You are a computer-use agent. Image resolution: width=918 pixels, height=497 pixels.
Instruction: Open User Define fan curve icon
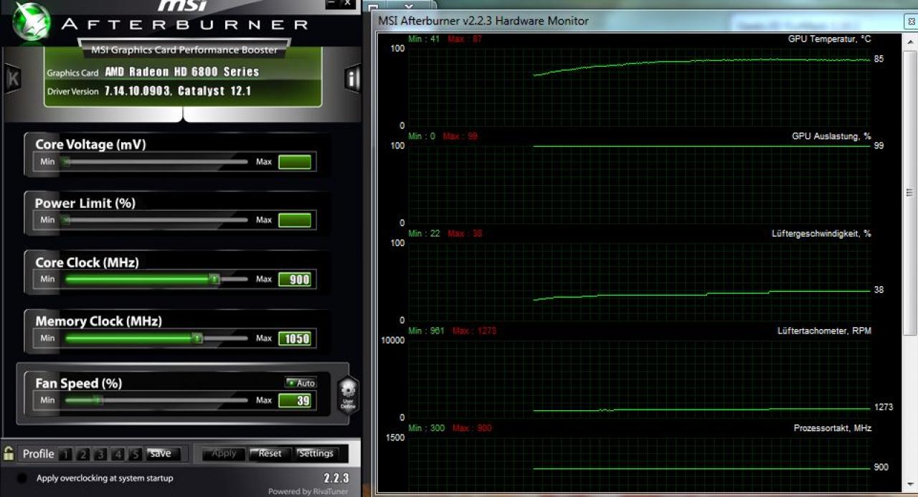coord(348,395)
